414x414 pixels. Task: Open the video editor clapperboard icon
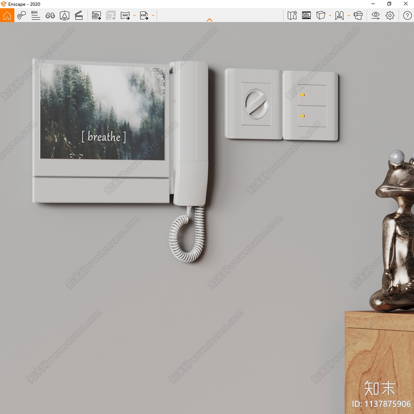(79, 16)
